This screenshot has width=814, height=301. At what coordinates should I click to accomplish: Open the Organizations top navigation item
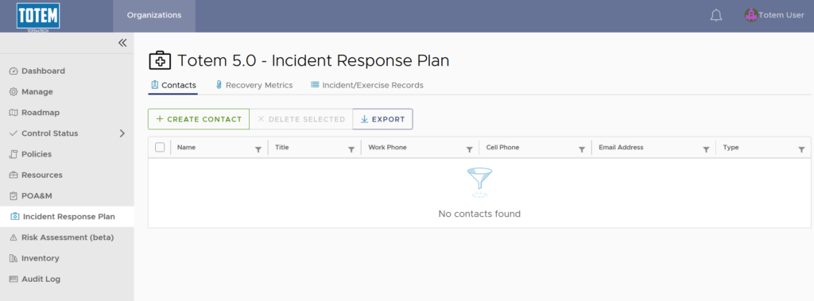154,16
